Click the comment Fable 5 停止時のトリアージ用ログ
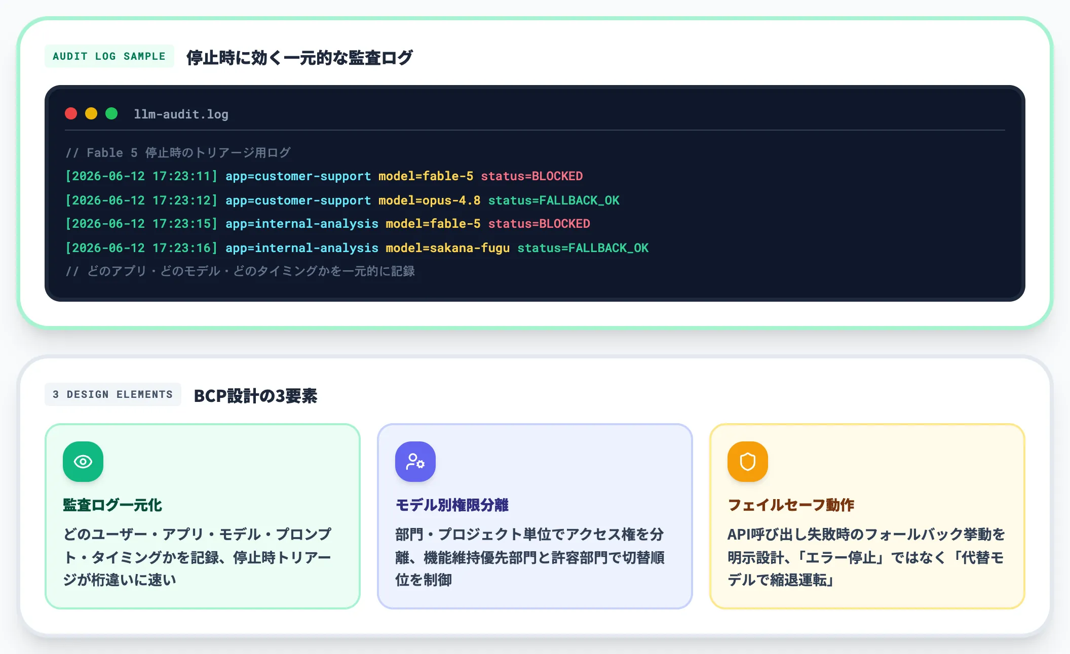The image size is (1070, 654). 178,152
